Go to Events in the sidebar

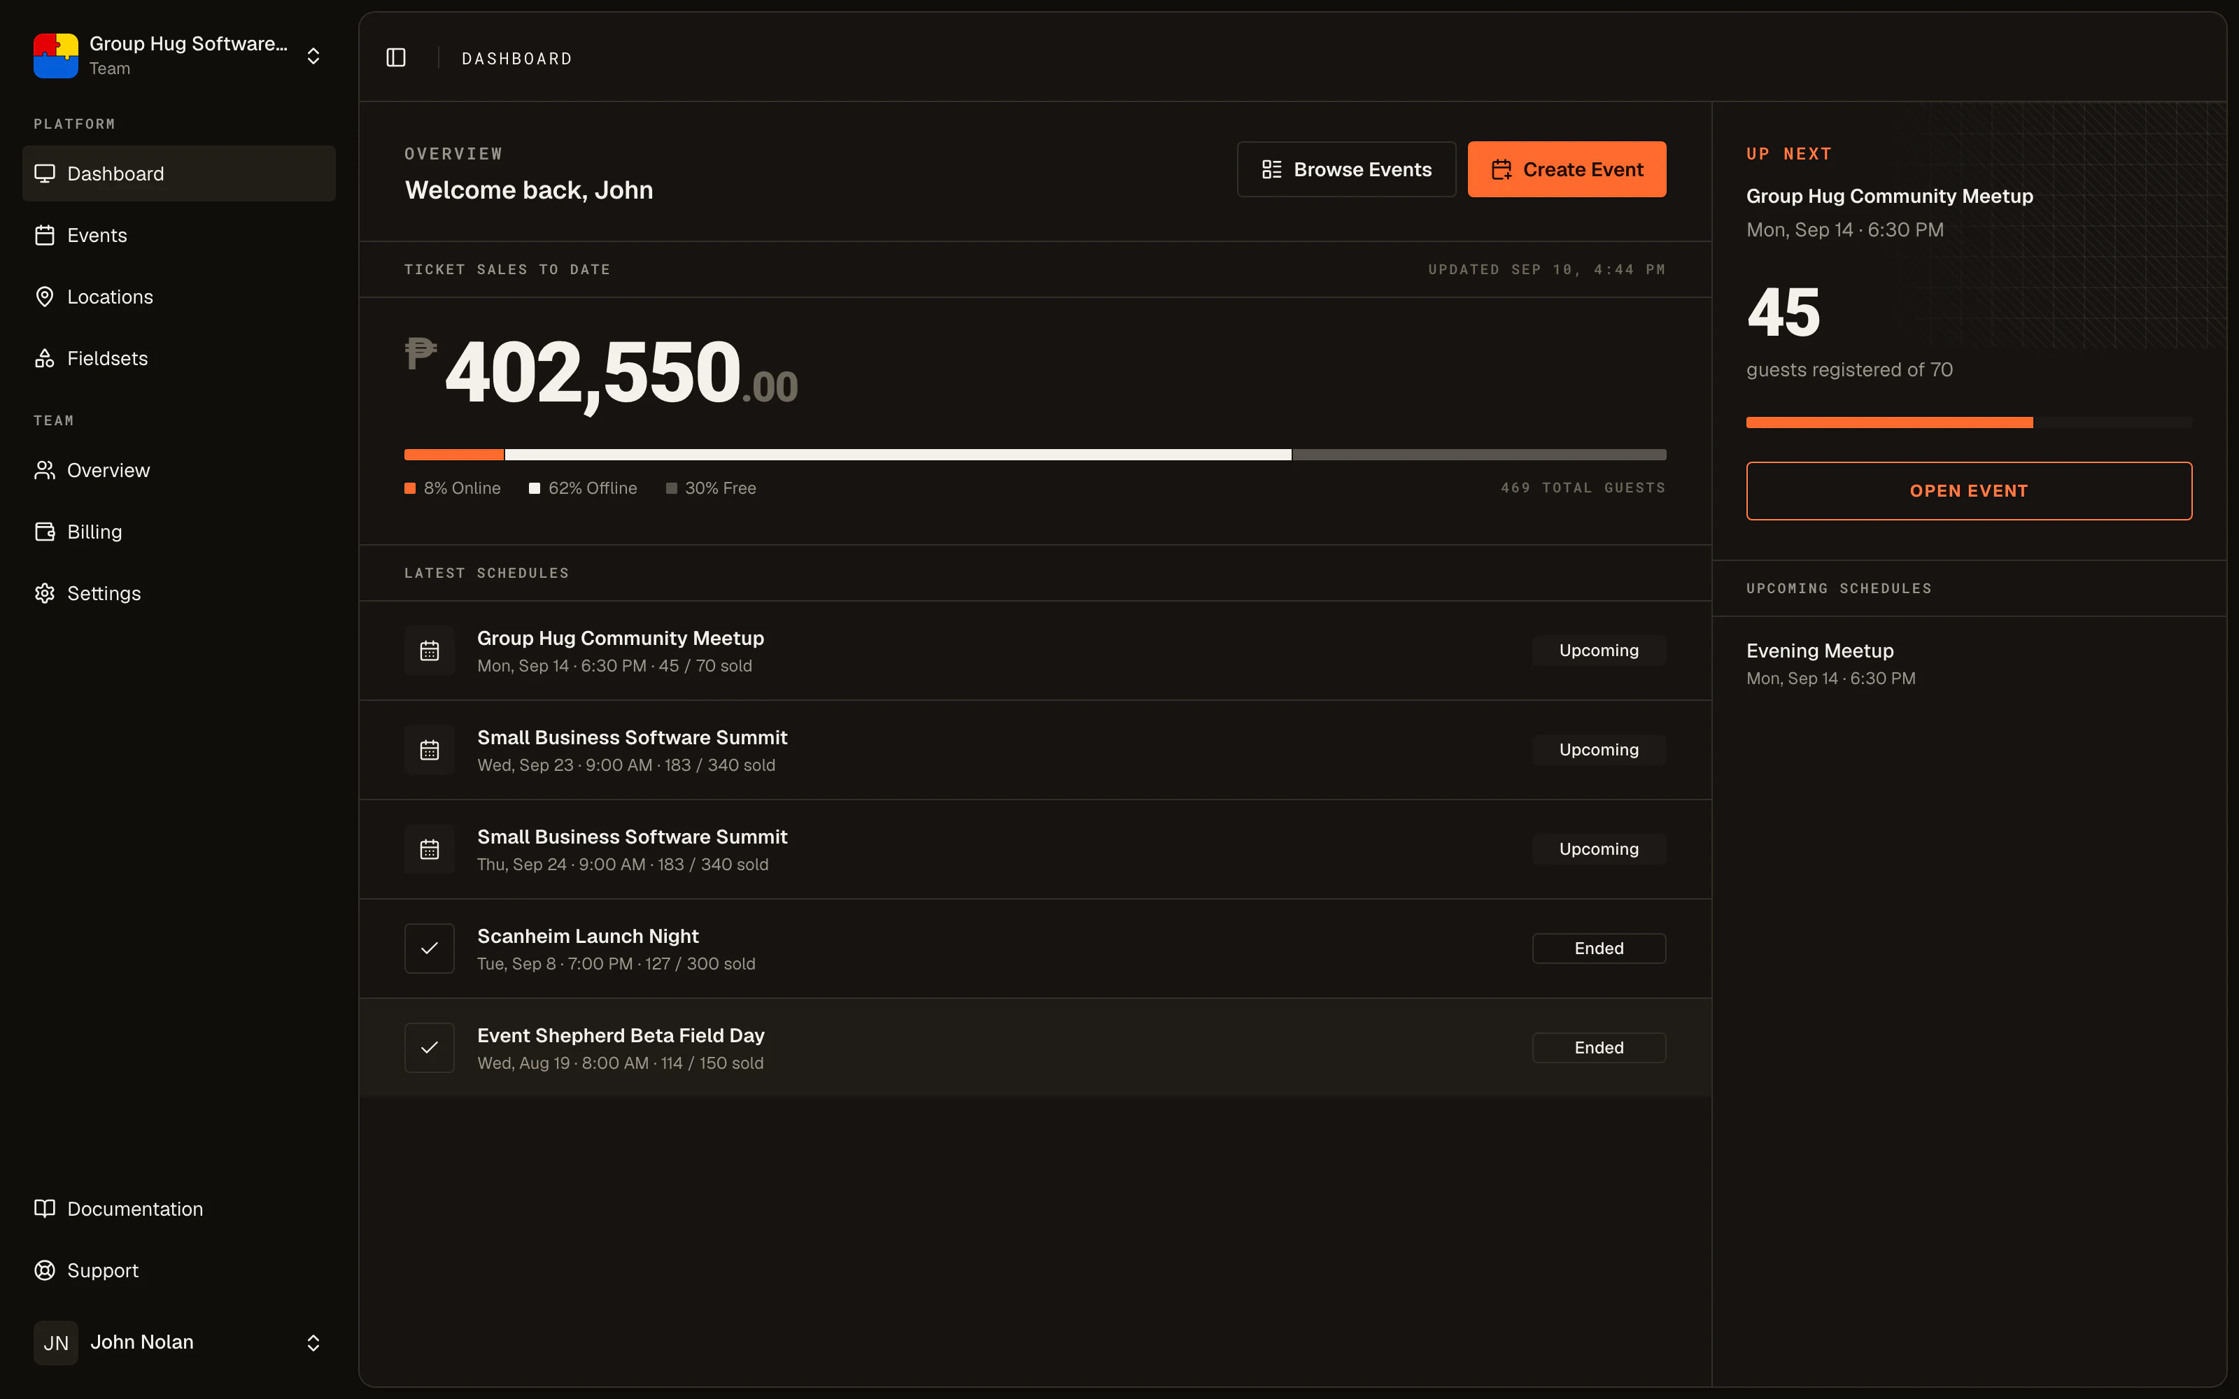pos(178,235)
